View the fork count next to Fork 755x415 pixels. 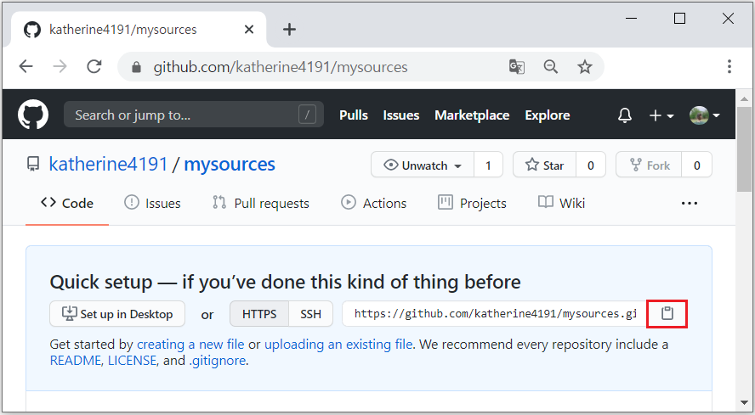coord(696,165)
